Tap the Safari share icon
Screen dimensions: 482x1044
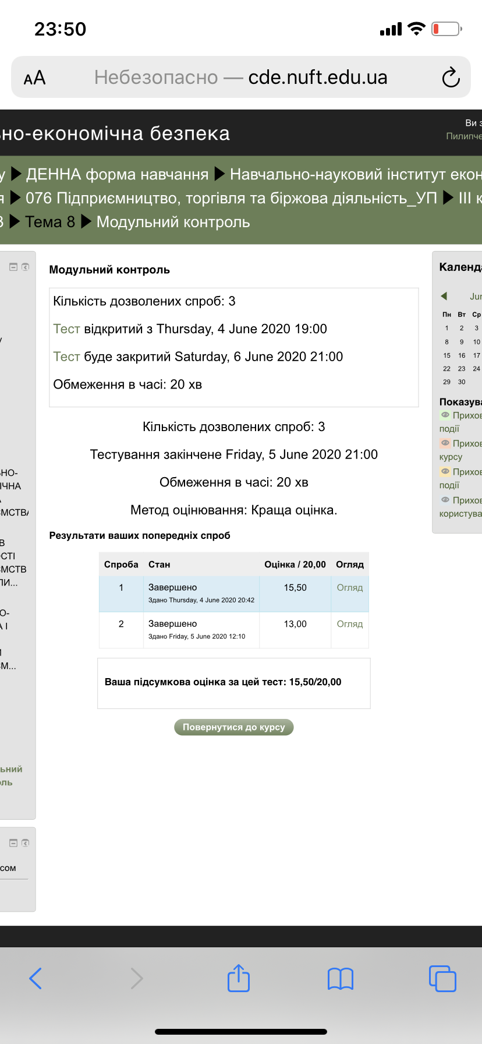(239, 978)
